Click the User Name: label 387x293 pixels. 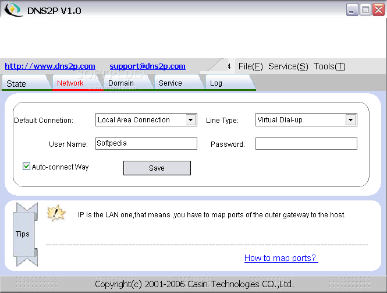pos(68,144)
